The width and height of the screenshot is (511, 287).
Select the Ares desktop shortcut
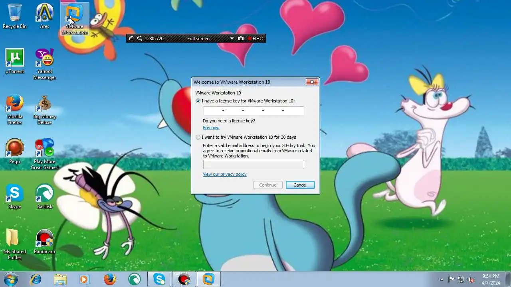(x=44, y=16)
